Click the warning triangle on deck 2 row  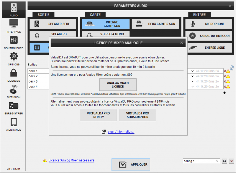228,76
